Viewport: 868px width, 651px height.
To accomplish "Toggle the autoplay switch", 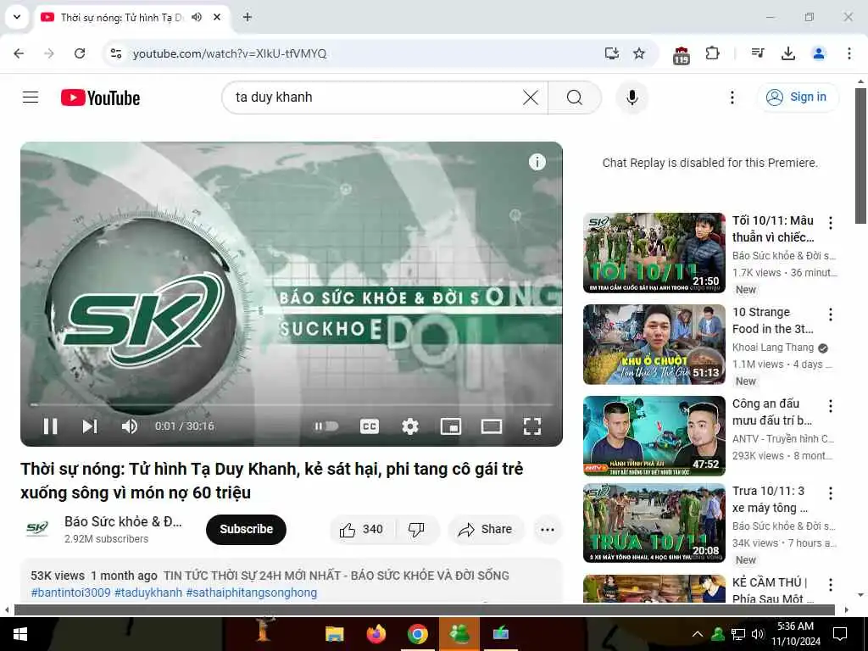I will 326,426.
